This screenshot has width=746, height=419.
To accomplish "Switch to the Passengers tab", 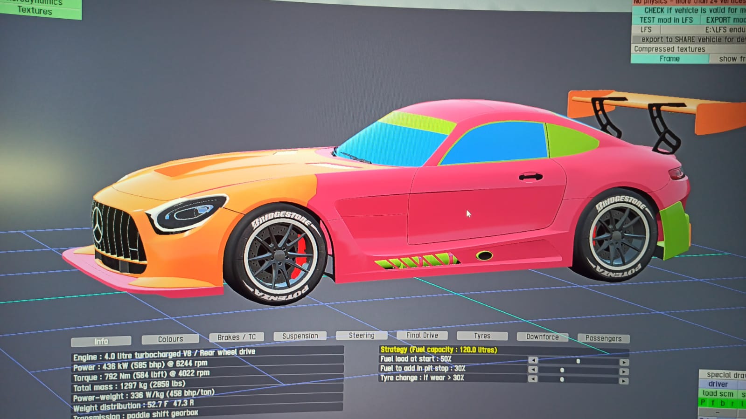I will [x=603, y=338].
